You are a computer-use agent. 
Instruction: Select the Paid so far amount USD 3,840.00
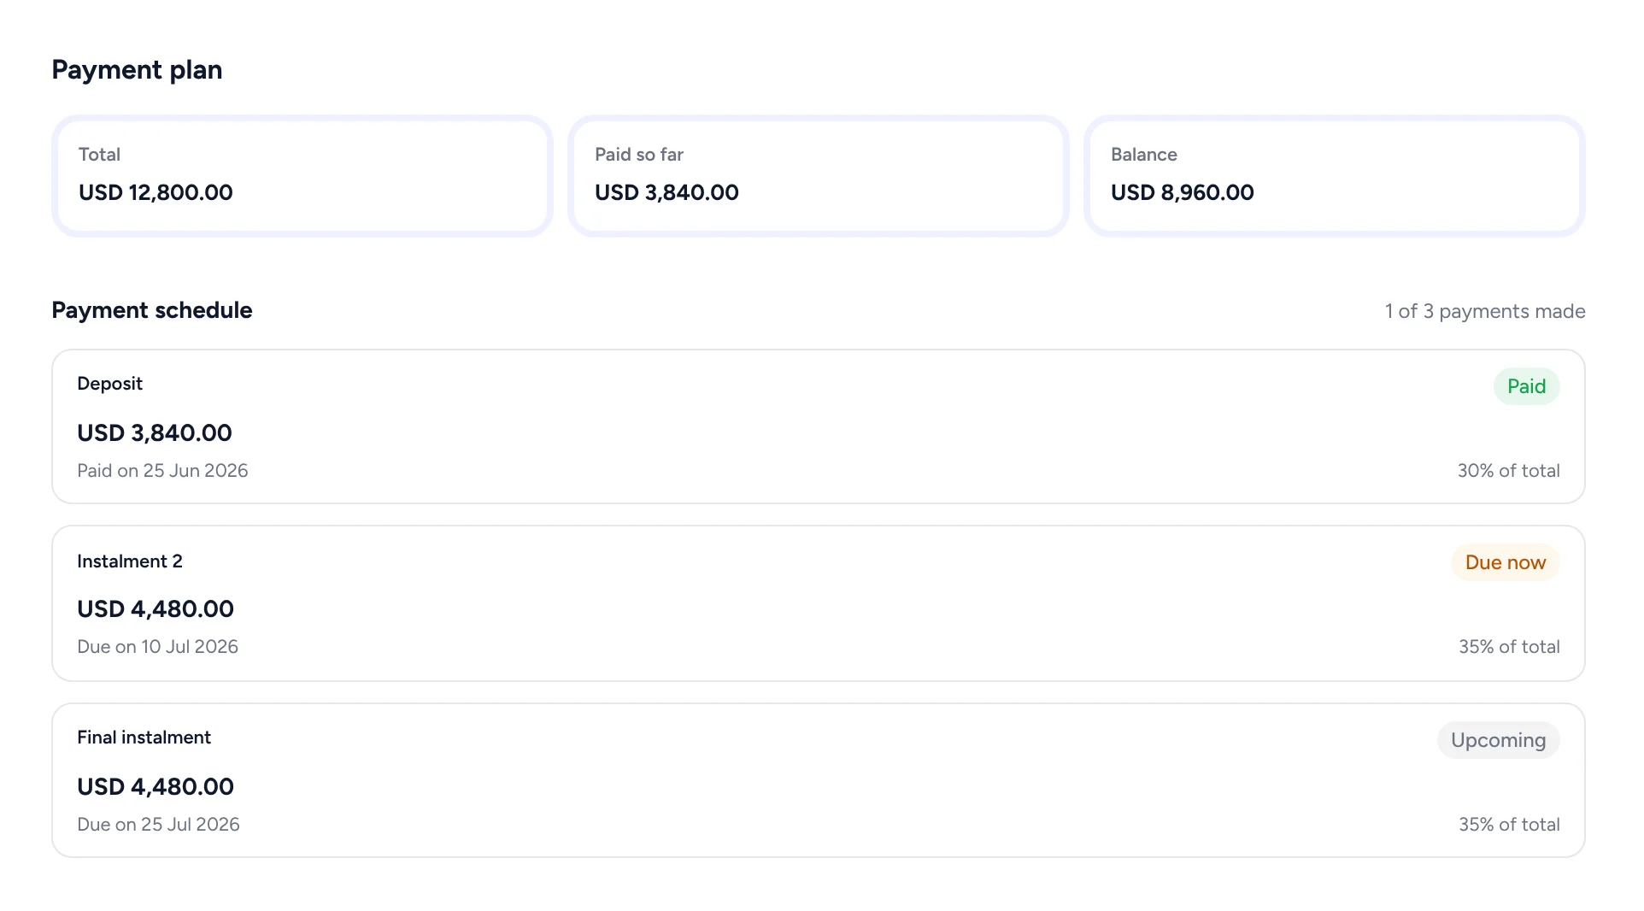click(666, 192)
